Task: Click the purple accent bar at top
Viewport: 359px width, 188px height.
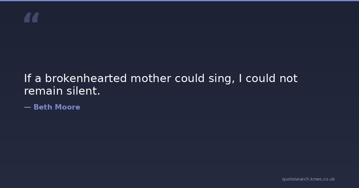Action: click(180, 1)
